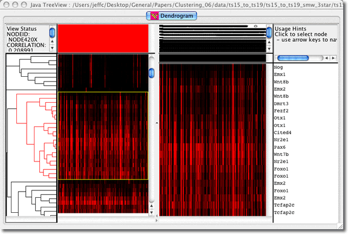The width and height of the screenshot is (348, 234).
Task: Collapse the divider using the small up arrow
Action: (157, 123)
